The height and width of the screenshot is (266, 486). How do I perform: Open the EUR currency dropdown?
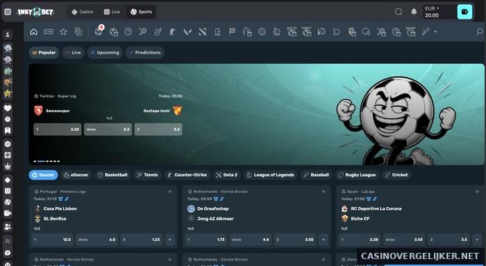pyautogui.click(x=432, y=8)
